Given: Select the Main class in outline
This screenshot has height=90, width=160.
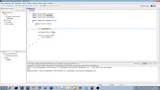Looking at the screenshot, I should (7, 58).
